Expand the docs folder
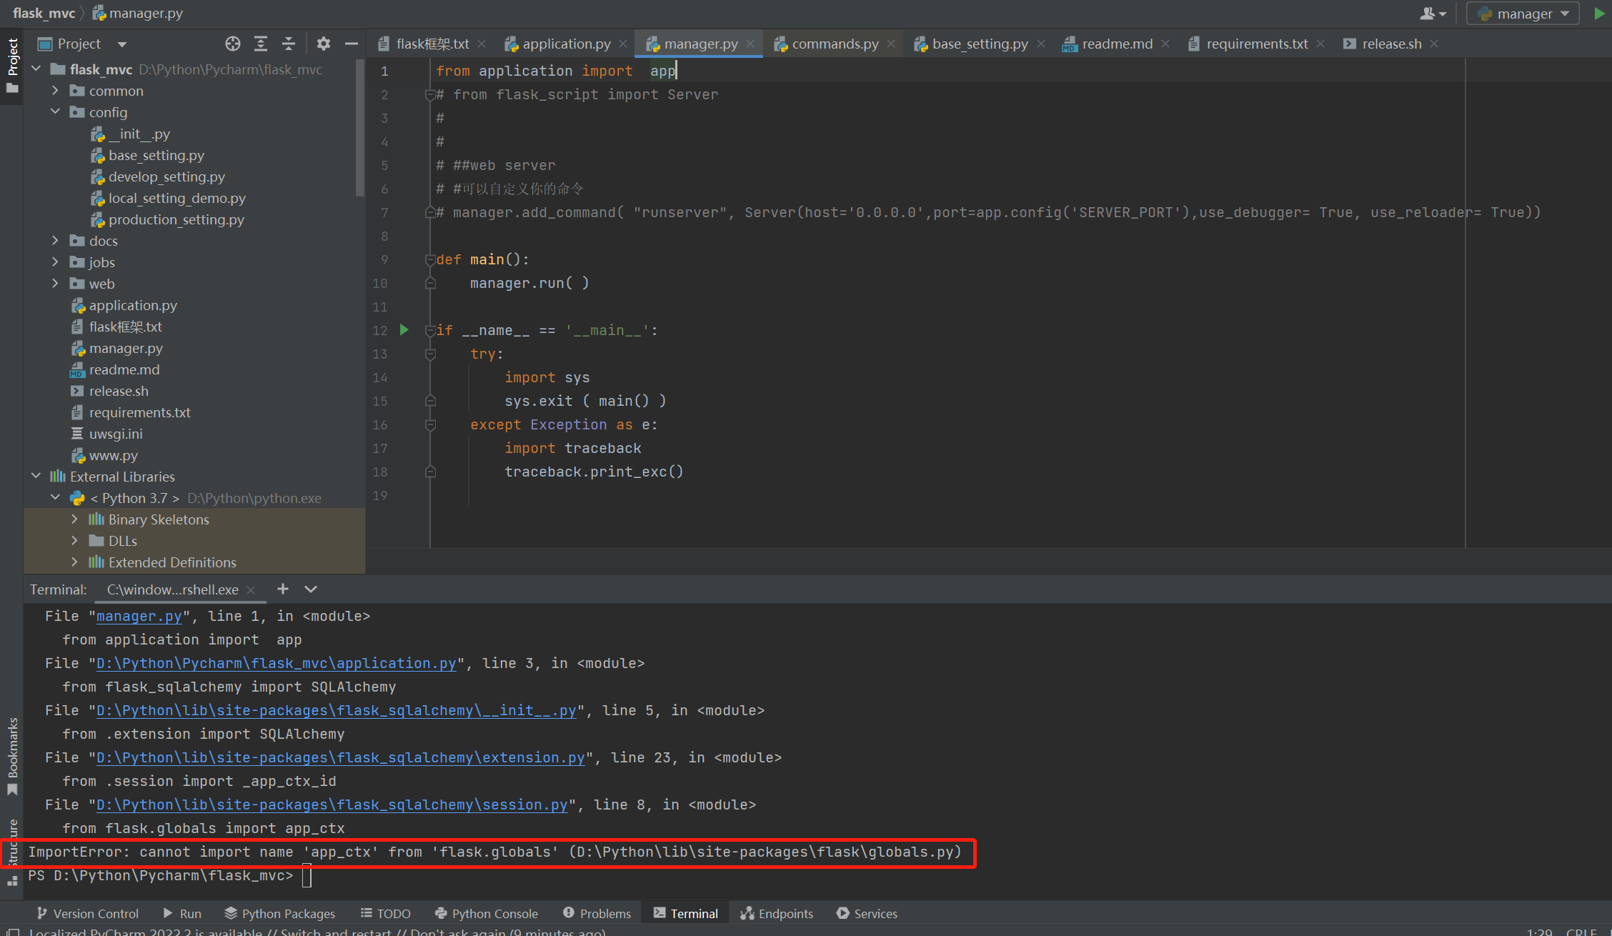The width and height of the screenshot is (1612, 936). click(55, 241)
